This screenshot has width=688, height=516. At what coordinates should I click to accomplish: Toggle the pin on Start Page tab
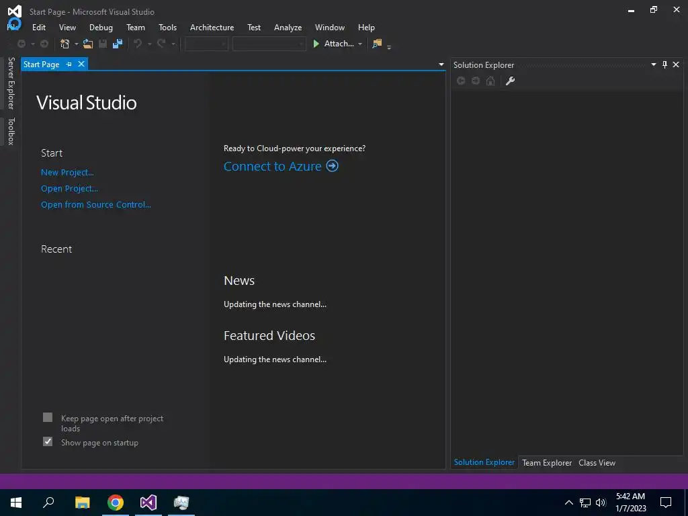click(69, 64)
